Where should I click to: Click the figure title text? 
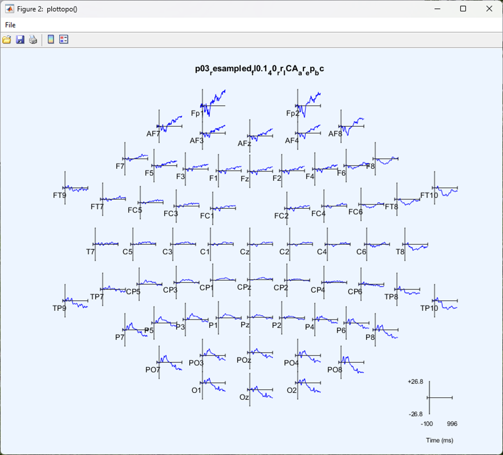coord(259,69)
